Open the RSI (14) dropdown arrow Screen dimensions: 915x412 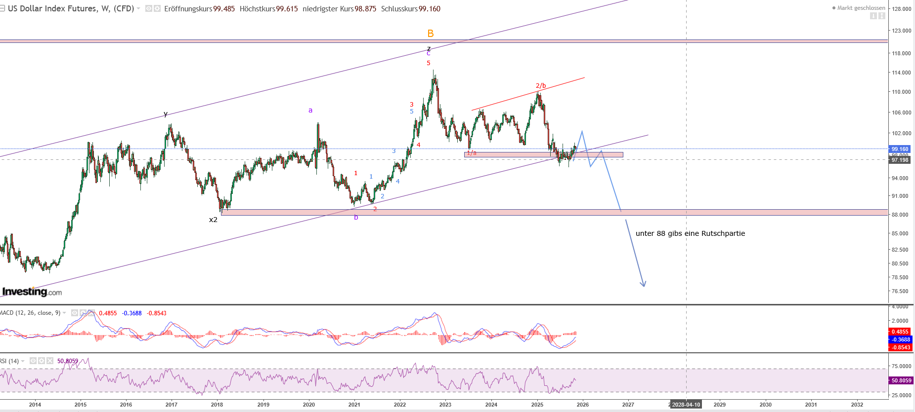[23, 361]
